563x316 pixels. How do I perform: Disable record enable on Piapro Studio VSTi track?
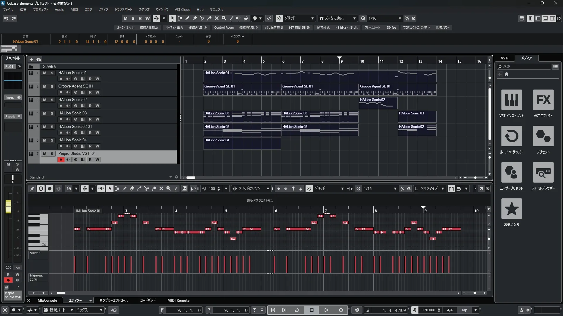coord(61,159)
